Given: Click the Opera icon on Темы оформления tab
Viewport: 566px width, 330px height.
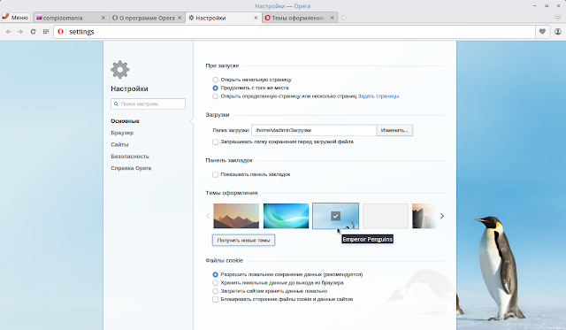Looking at the screenshot, I should pos(267,18).
